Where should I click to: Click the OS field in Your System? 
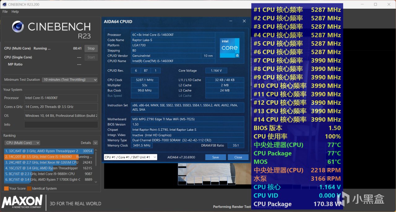coord(61,116)
